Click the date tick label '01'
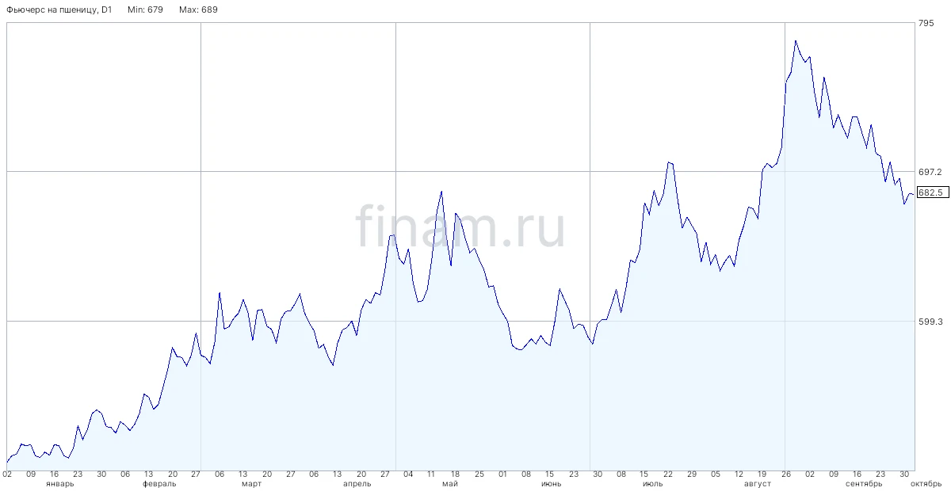The height and width of the screenshot is (499, 951). click(502, 474)
